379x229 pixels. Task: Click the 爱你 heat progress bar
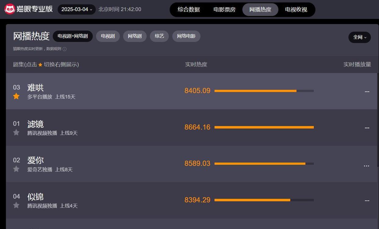point(264,164)
